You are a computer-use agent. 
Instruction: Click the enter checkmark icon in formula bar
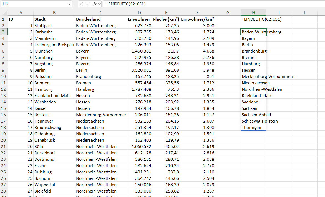(x=88, y=4)
